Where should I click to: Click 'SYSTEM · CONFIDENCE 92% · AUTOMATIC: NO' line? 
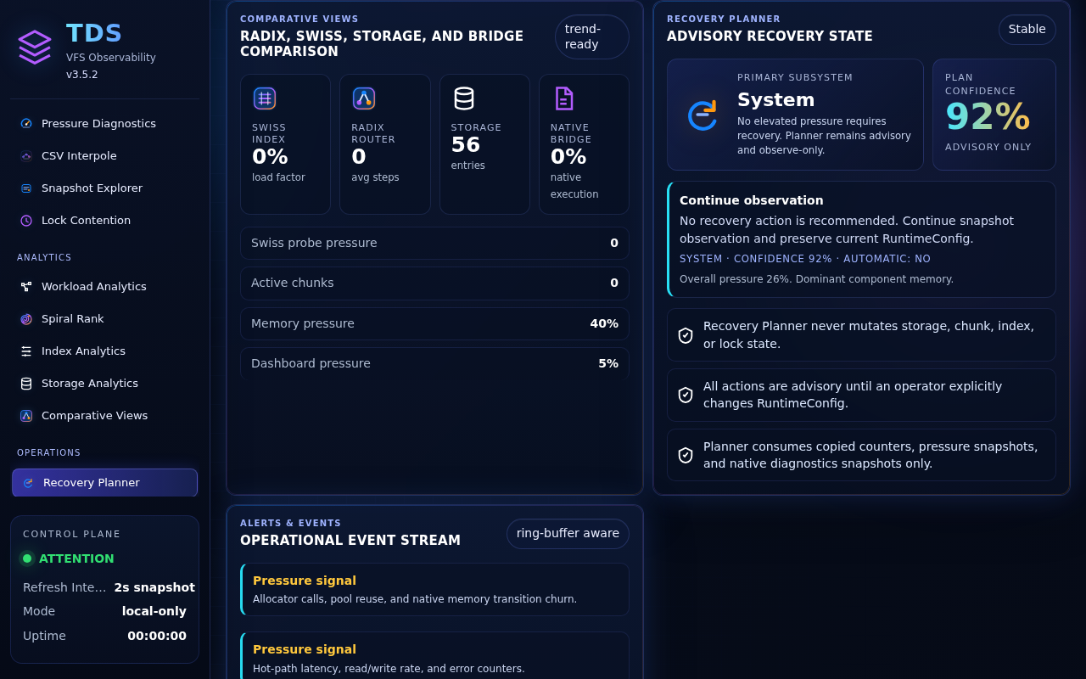click(x=805, y=259)
